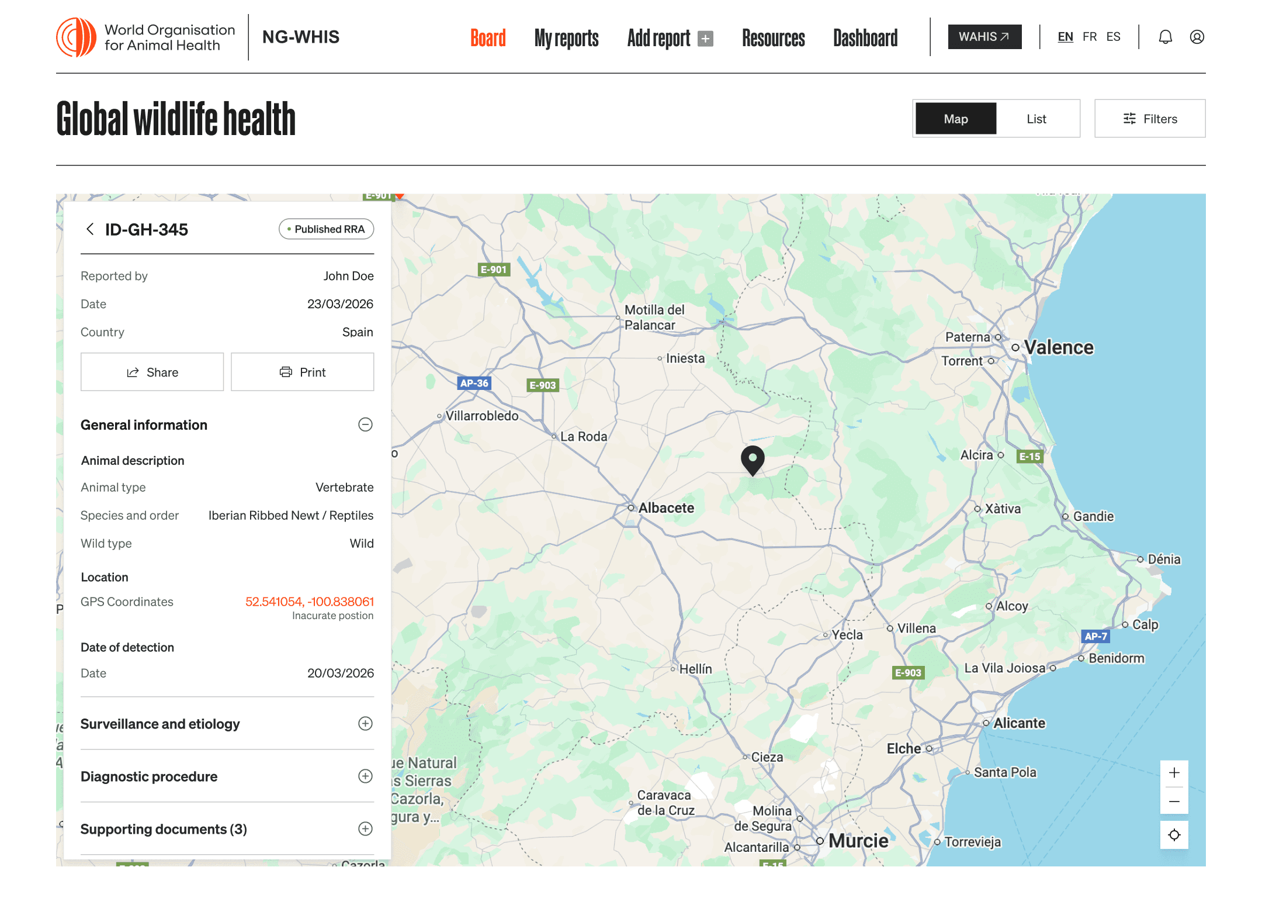Go to the Dashboard menu item
The height and width of the screenshot is (898, 1262).
coord(865,38)
